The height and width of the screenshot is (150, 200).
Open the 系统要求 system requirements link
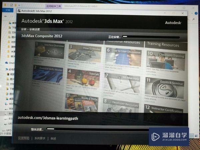coord(40,138)
